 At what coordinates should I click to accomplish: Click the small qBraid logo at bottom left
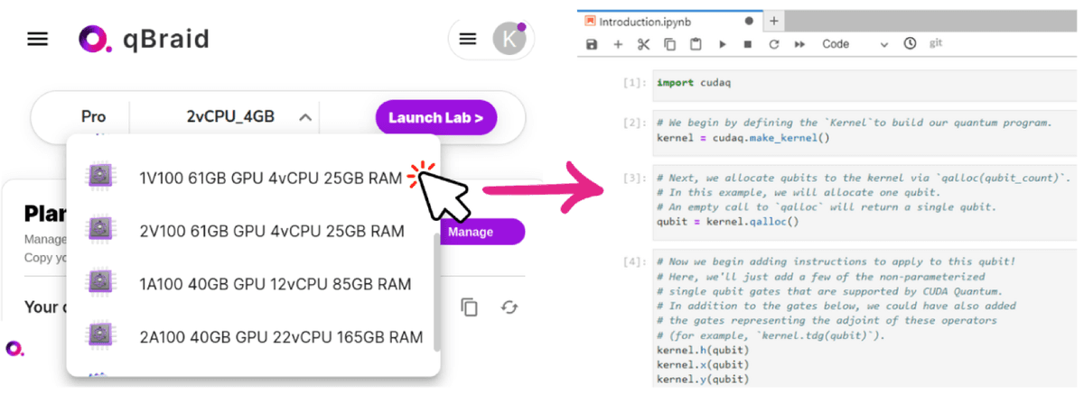(14, 348)
